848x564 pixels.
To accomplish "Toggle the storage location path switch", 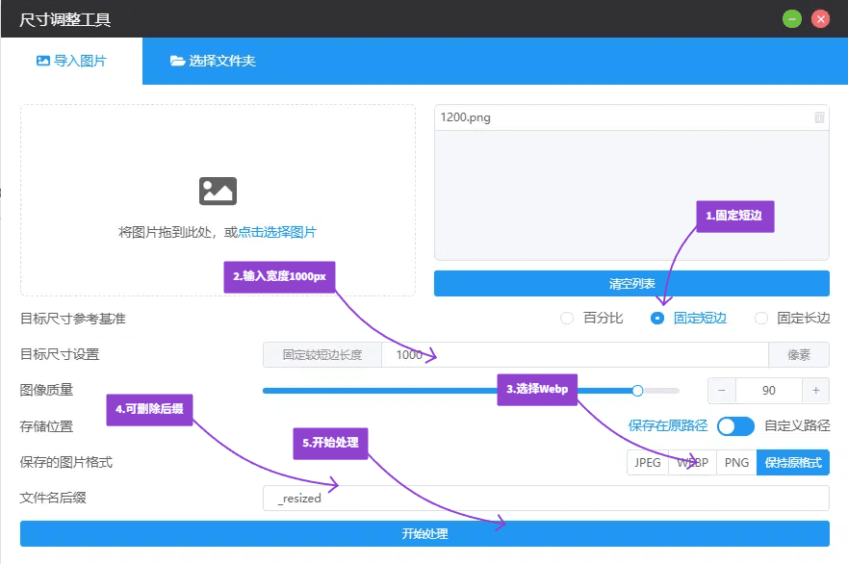I will (735, 426).
